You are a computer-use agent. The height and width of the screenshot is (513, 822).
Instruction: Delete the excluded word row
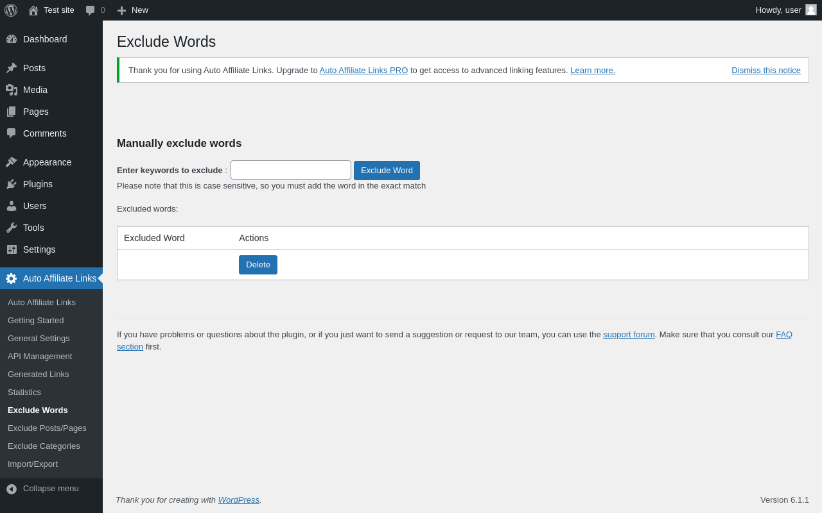(x=258, y=265)
